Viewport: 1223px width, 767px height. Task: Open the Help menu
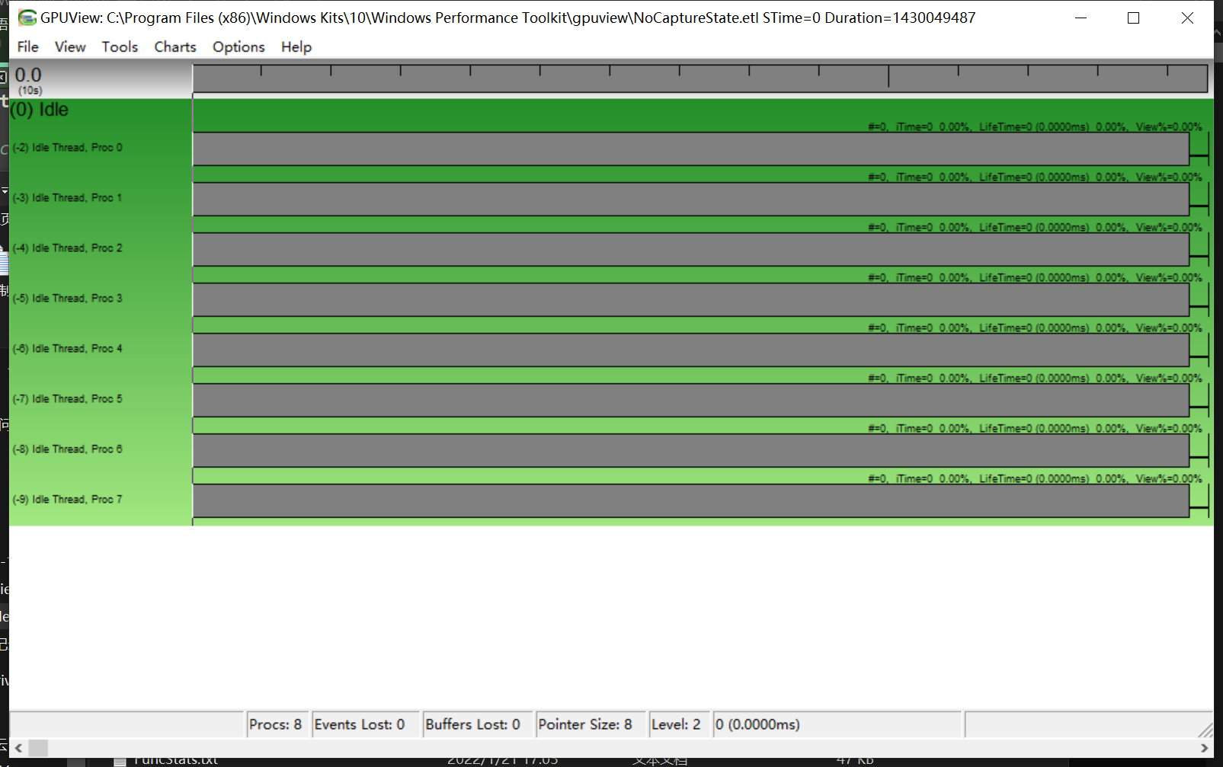[x=296, y=46]
